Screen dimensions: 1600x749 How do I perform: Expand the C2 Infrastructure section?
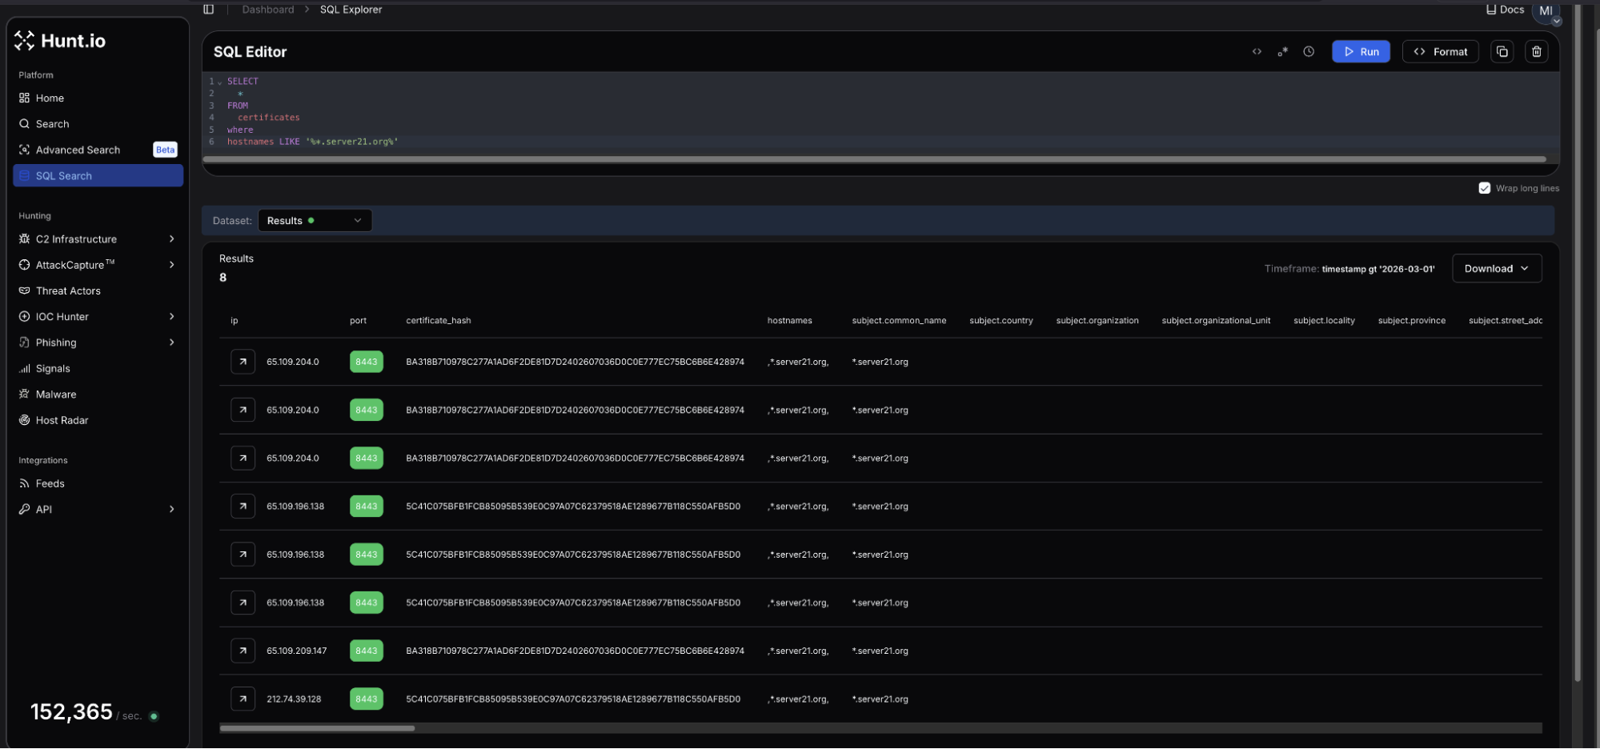coord(76,238)
